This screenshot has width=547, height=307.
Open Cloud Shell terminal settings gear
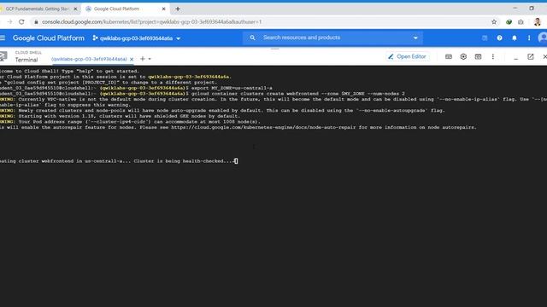click(463, 56)
